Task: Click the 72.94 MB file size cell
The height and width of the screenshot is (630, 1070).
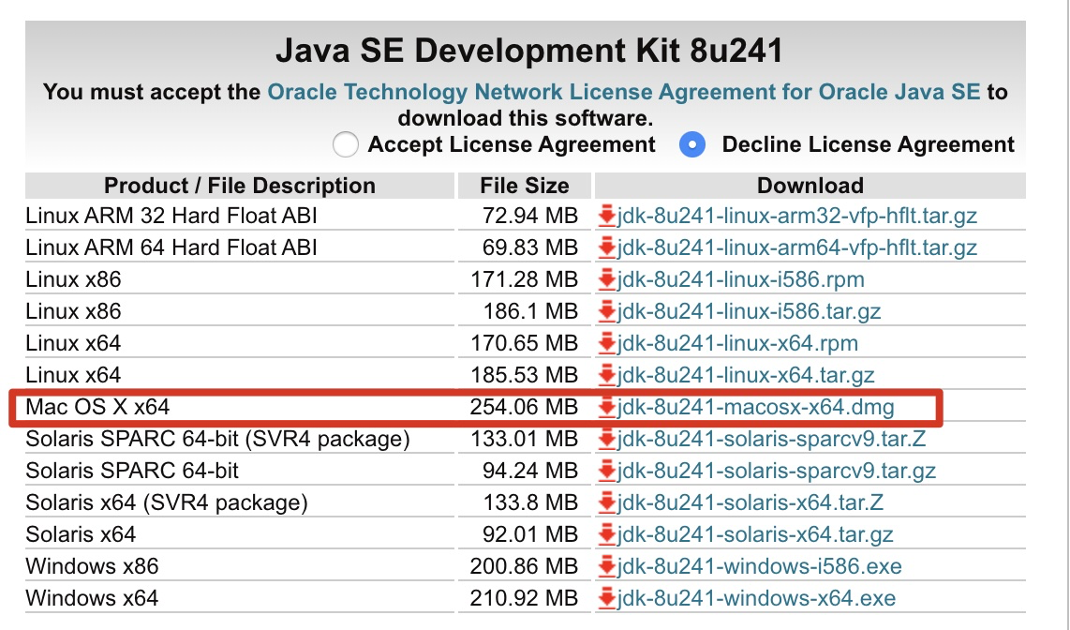Action: point(530,216)
